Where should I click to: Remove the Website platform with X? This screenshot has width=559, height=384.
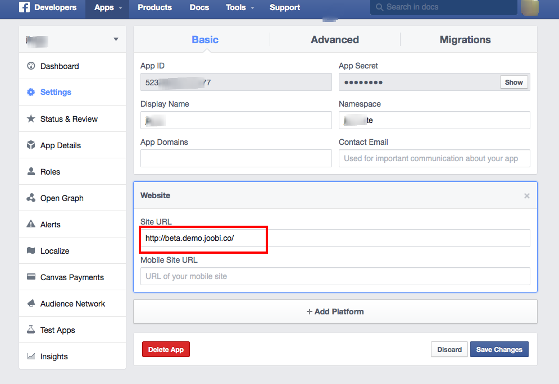[526, 195]
